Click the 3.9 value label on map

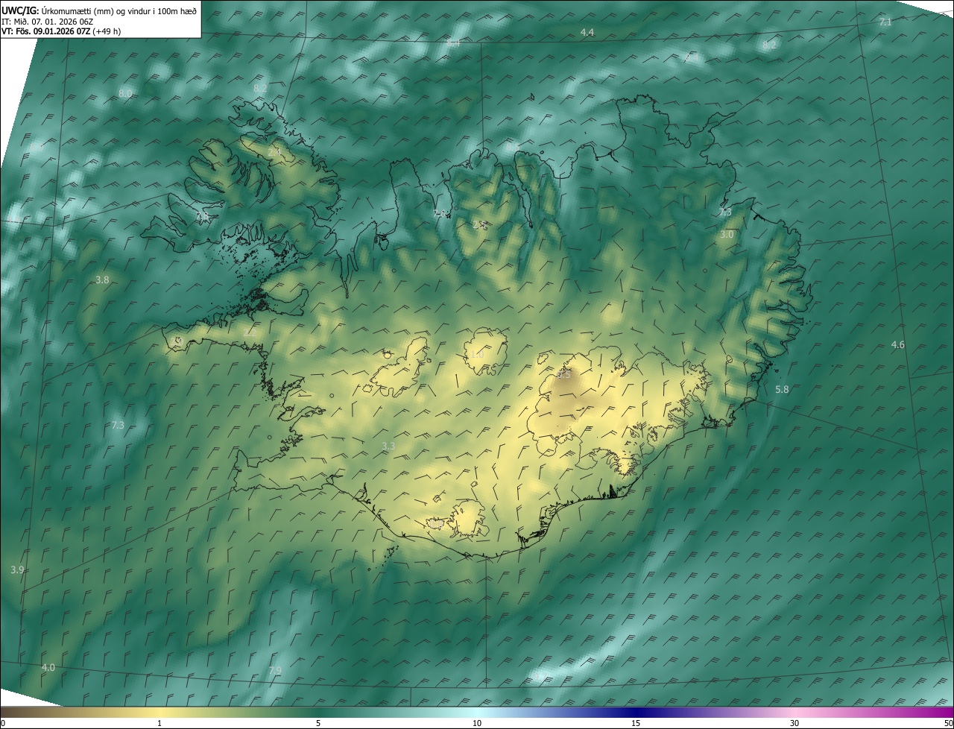[x=18, y=569]
